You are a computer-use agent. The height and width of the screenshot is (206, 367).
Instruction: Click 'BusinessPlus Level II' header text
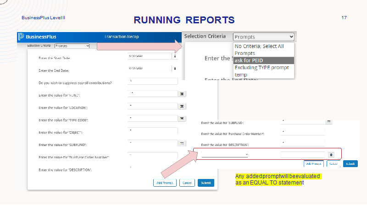coord(43,18)
